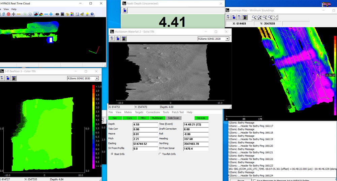Open the File menu in the survey window
337x181 pixels.
point(111,112)
